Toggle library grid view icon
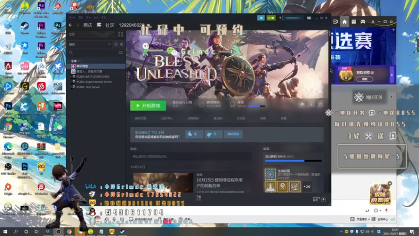The width and height of the screenshot is (419, 236). 120,34
